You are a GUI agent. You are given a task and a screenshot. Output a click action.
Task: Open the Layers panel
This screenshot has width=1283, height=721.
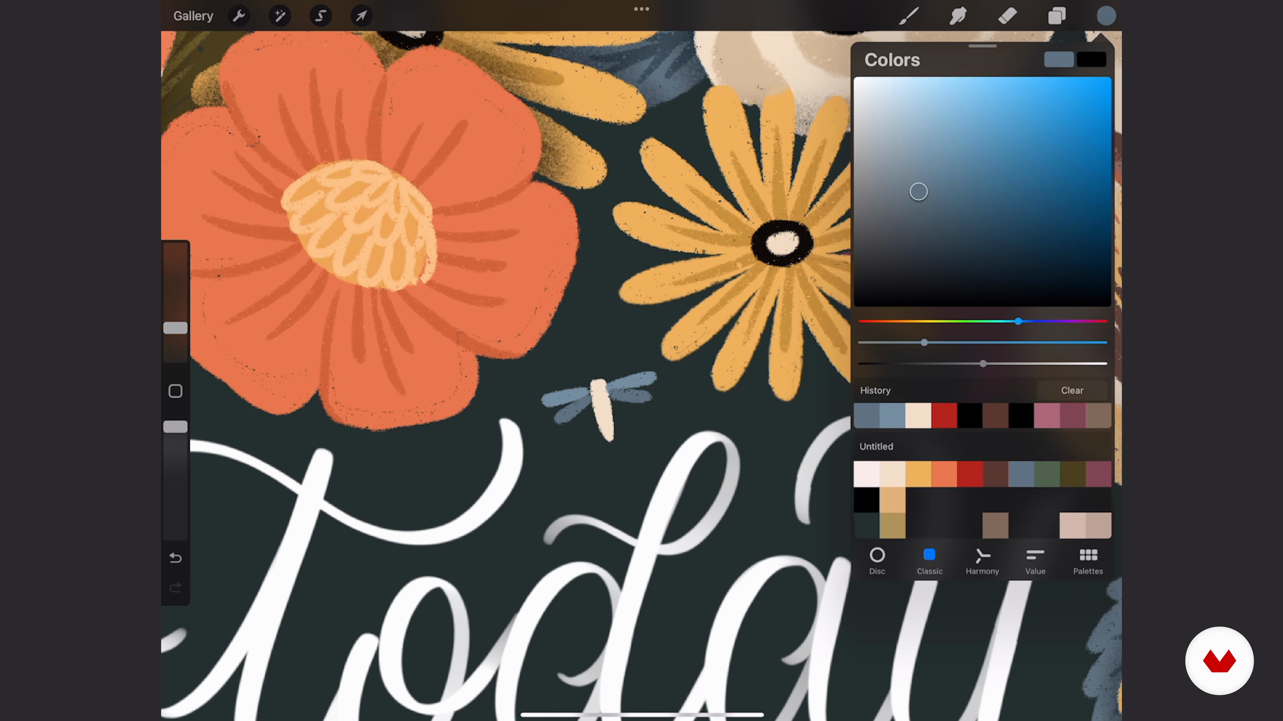point(1056,16)
